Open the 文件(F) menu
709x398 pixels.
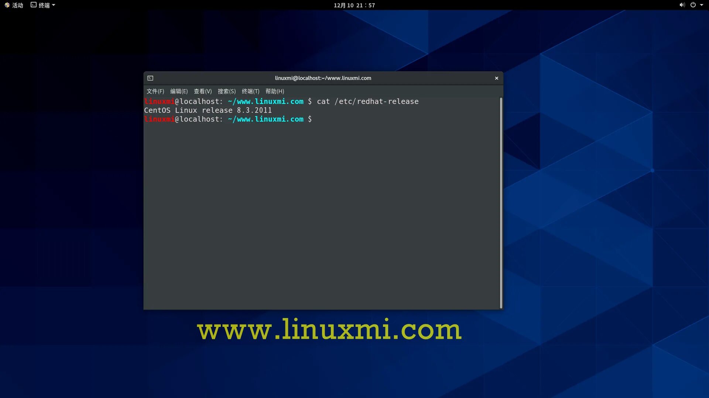click(155, 91)
